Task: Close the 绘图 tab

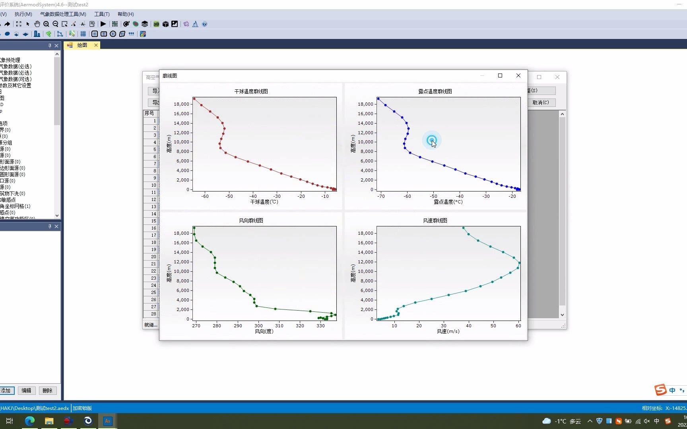Action: tap(96, 45)
